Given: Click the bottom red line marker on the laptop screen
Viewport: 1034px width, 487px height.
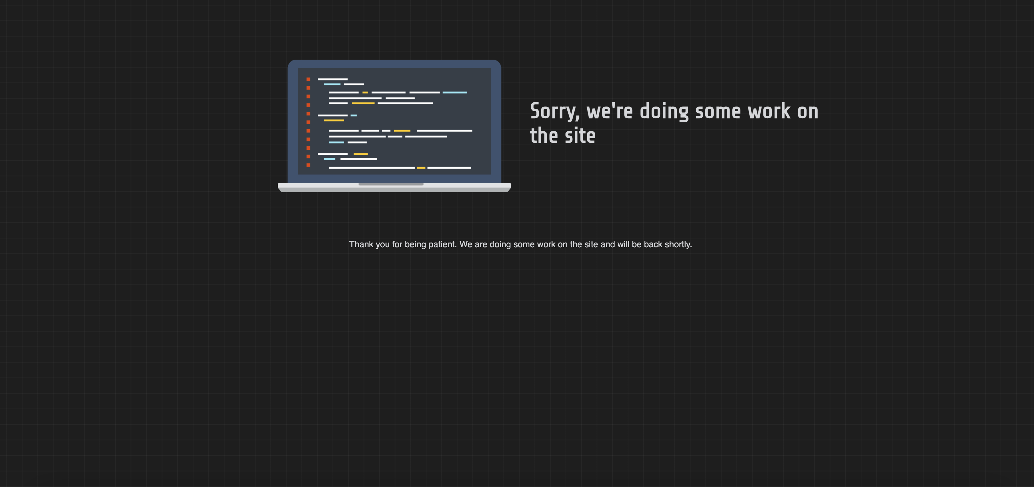Looking at the screenshot, I should tap(308, 165).
